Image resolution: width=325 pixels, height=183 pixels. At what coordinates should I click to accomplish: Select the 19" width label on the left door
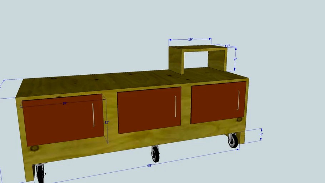65,103
